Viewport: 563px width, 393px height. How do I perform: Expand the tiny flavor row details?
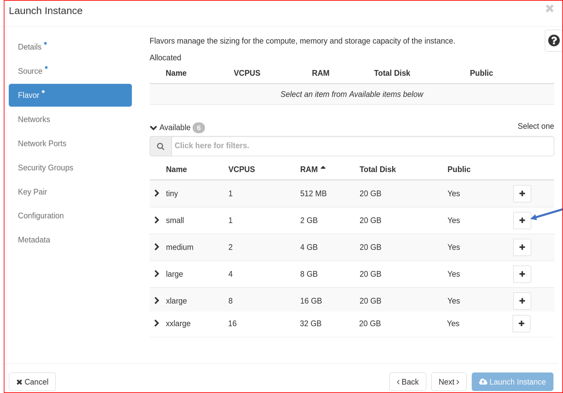(x=157, y=193)
